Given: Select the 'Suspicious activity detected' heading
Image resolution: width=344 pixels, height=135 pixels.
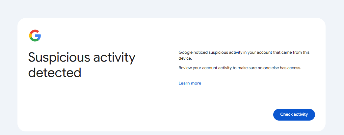Looking at the screenshot, I should [82, 65].
